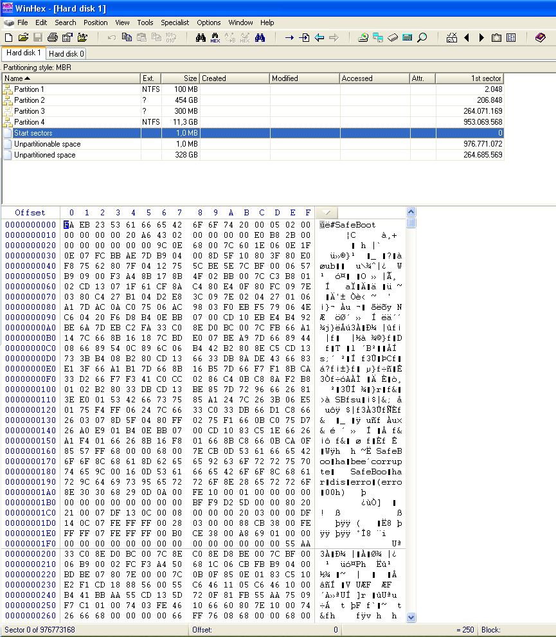Click the Open Folder icon with arrow
This screenshot has height=637, width=556.
point(82,38)
